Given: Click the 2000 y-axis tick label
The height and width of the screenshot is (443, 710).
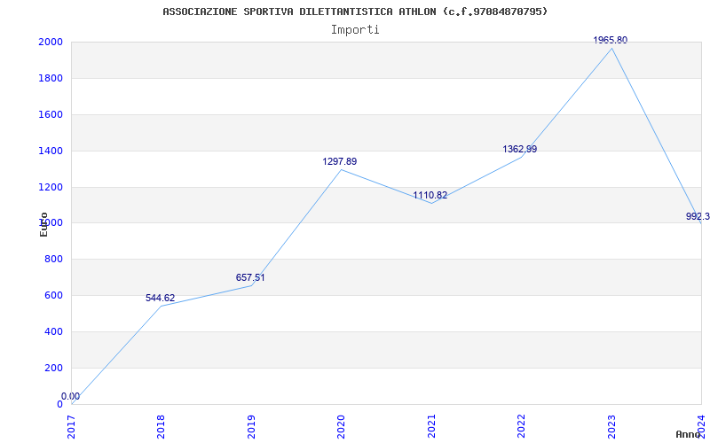Looking at the screenshot, I should 51,42.
